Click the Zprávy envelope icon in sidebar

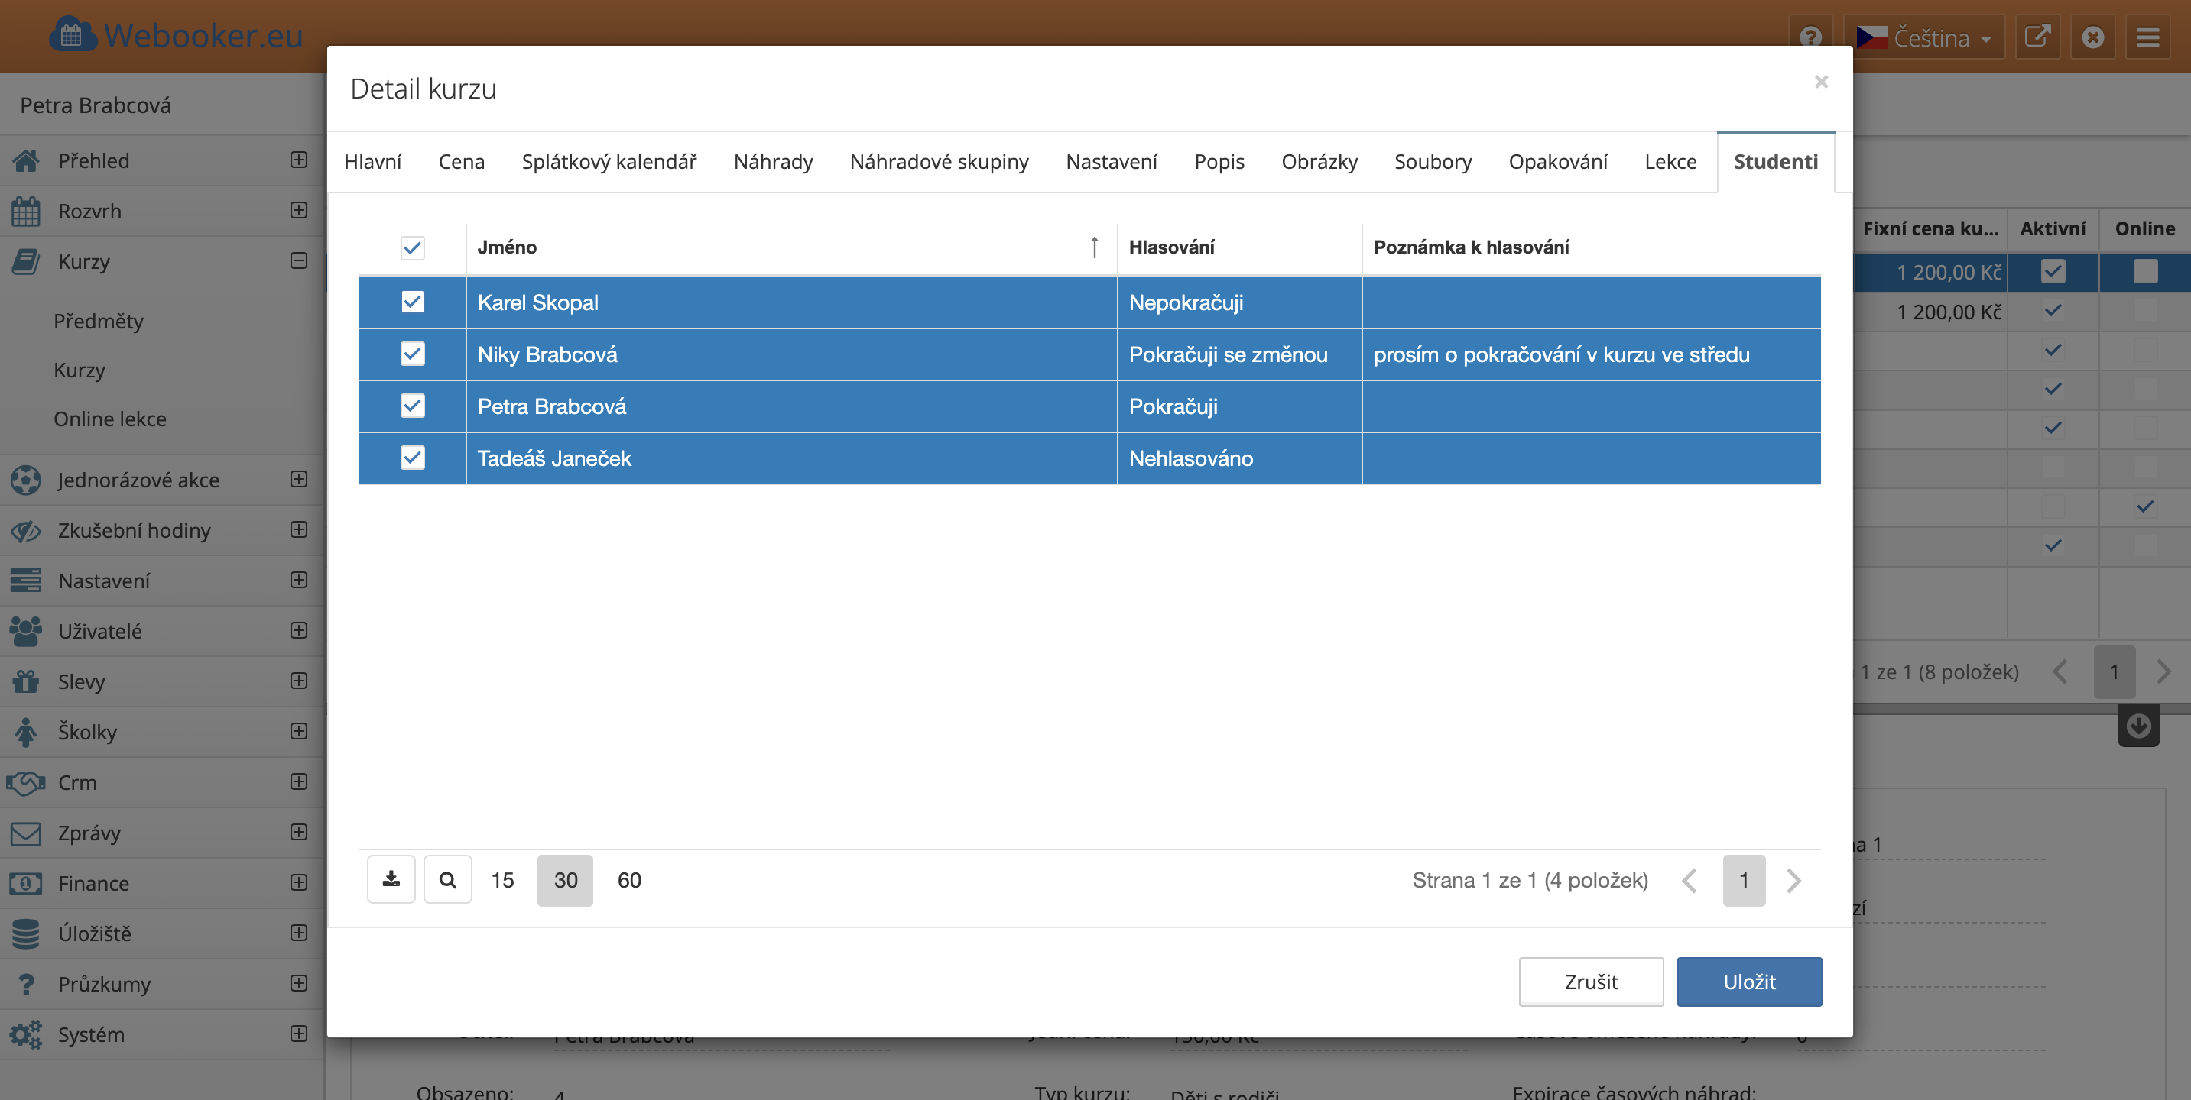[25, 833]
